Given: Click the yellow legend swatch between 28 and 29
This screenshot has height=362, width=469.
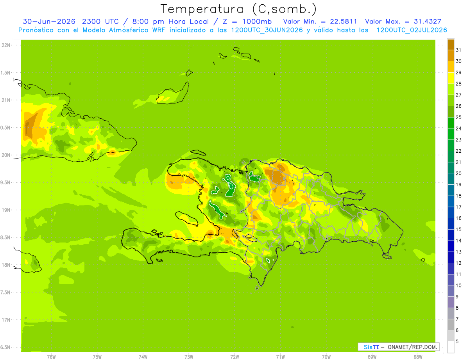Looking at the screenshot, I should (x=451, y=78).
